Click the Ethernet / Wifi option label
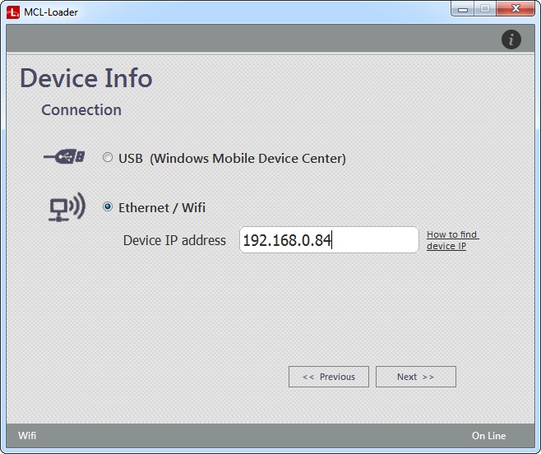The image size is (541, 454). (x=162, y=207)
